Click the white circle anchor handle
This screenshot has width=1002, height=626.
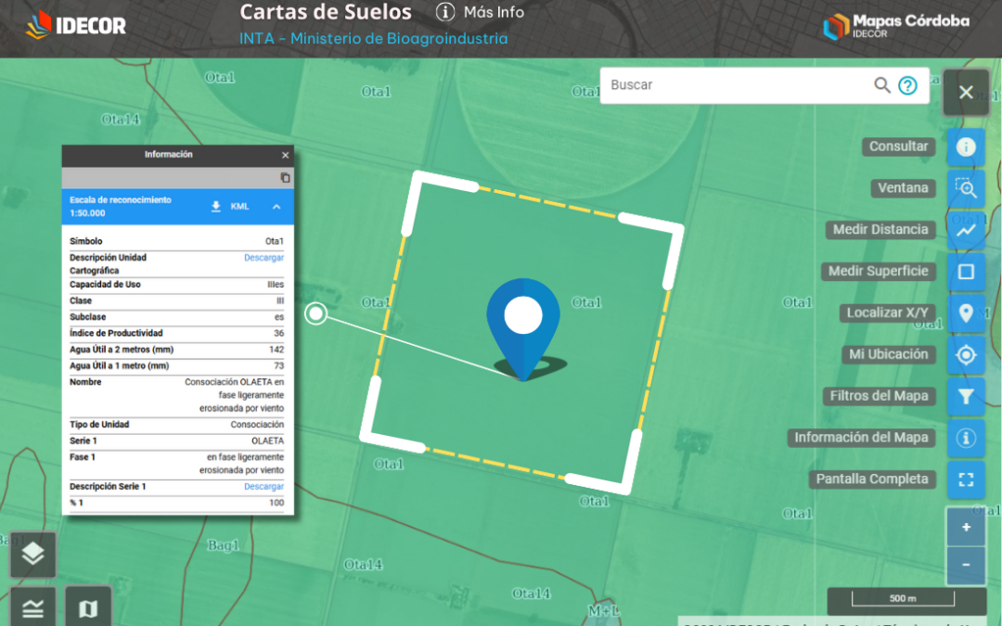(315, 313)
